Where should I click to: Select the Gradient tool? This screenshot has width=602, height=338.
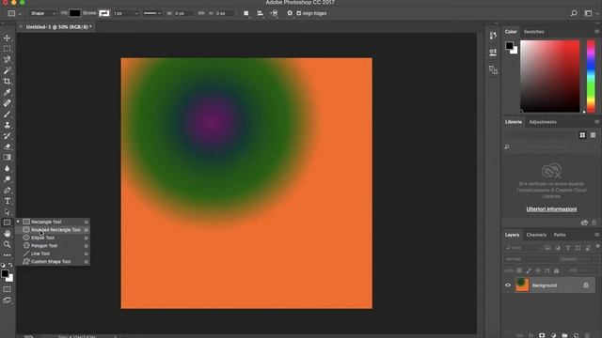pyautogui.click(x=7, y=158)
